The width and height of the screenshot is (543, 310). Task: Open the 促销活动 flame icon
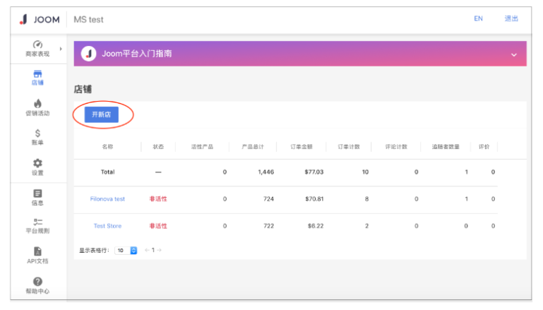[x=37, y=103]
